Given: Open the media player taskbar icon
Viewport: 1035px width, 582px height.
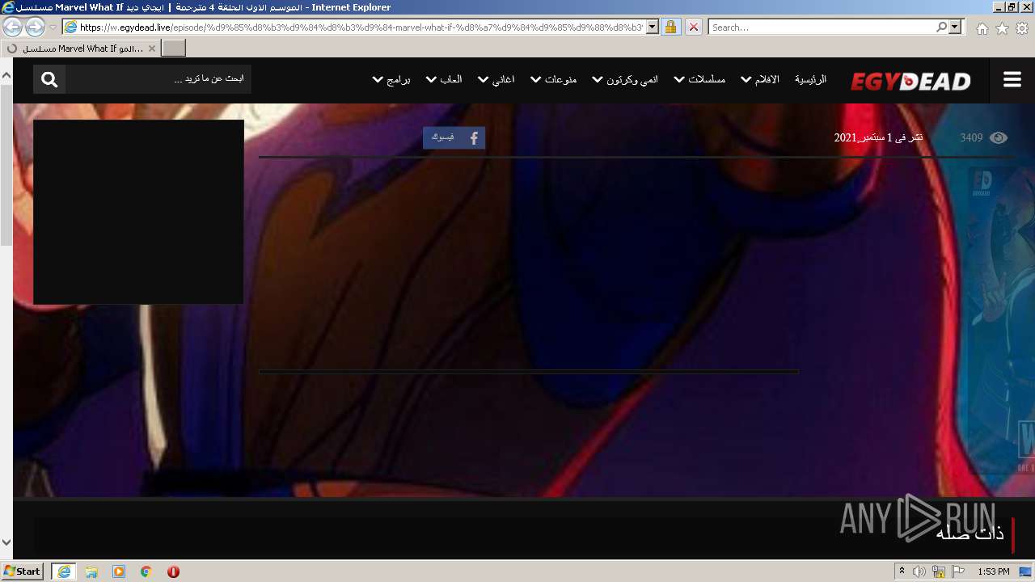Looking at the screenshot, I should tap(119, 571).
